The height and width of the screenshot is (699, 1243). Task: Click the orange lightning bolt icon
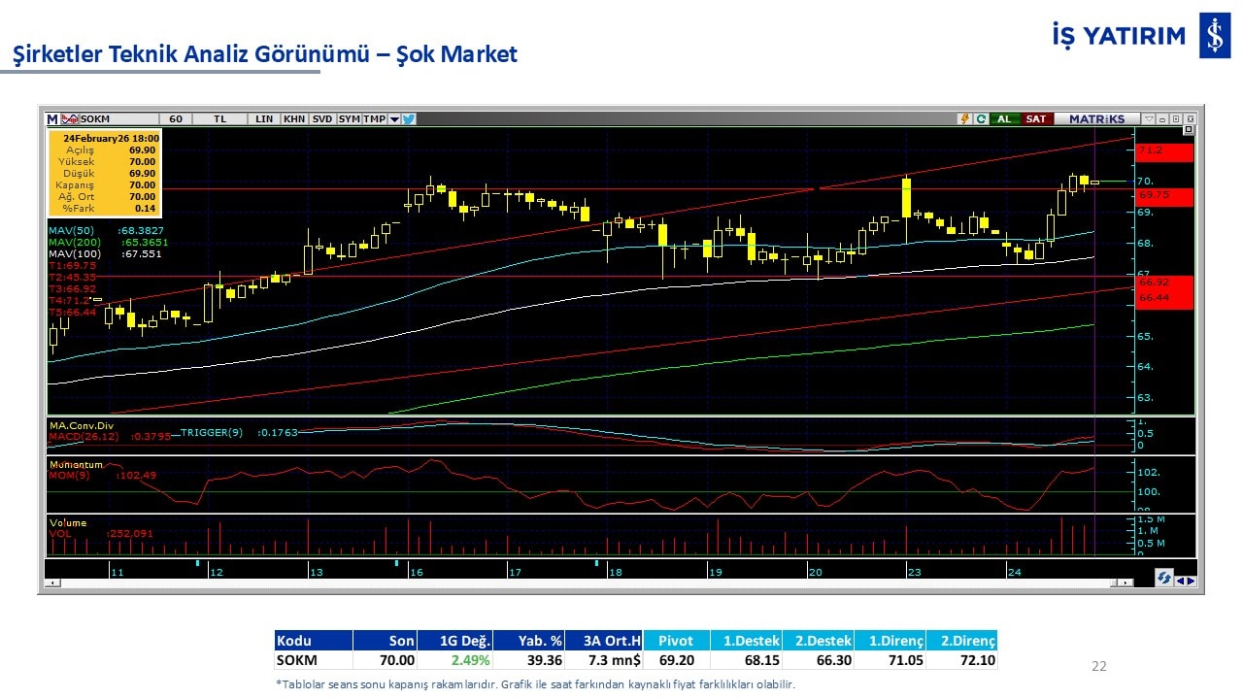pos(964,119)
